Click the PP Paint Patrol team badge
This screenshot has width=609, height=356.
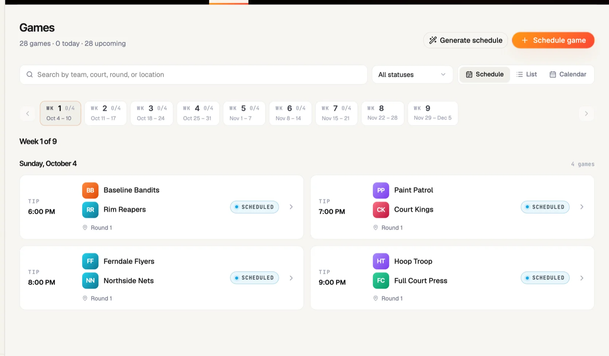(381, 190)
